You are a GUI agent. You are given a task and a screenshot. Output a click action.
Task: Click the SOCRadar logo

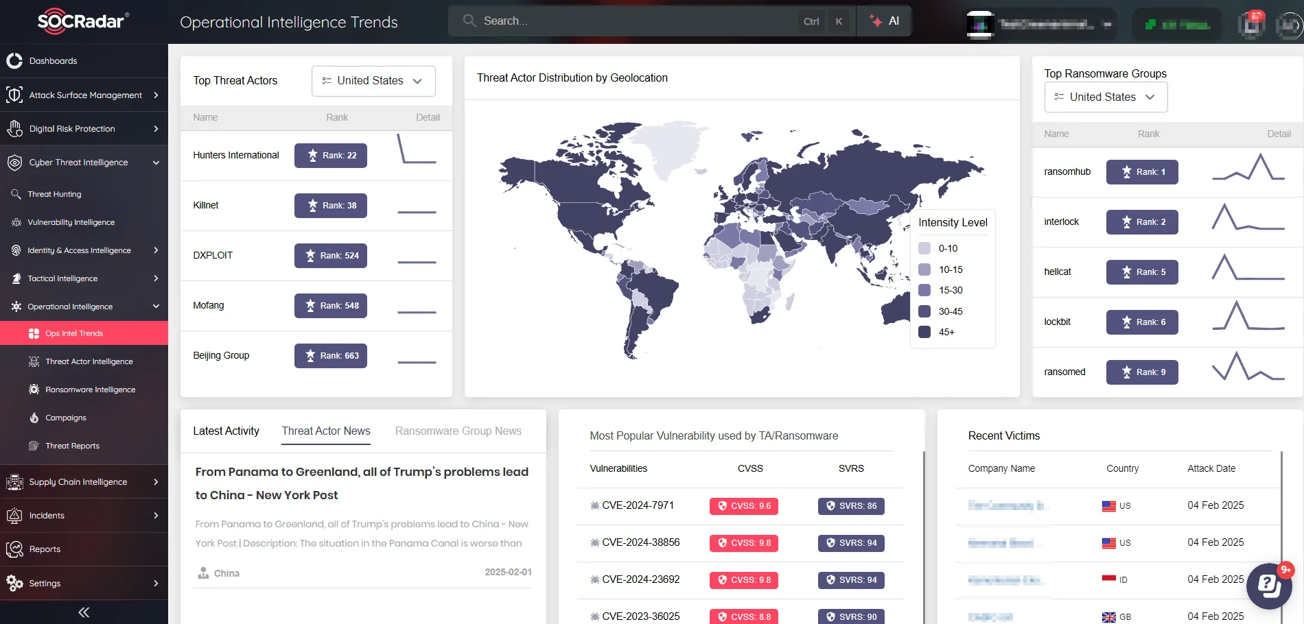pos(83,21)
